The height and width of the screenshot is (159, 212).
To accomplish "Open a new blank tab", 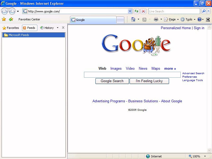I will (120, 20).
